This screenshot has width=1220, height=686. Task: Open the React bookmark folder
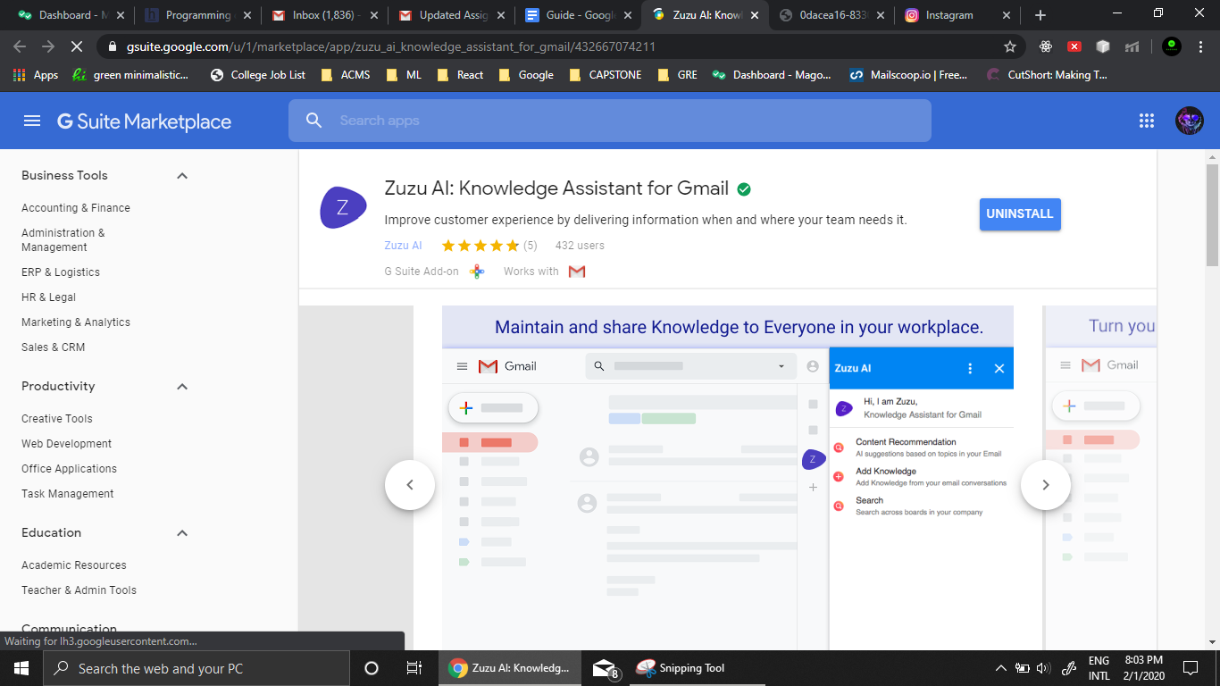pos(461,75)
